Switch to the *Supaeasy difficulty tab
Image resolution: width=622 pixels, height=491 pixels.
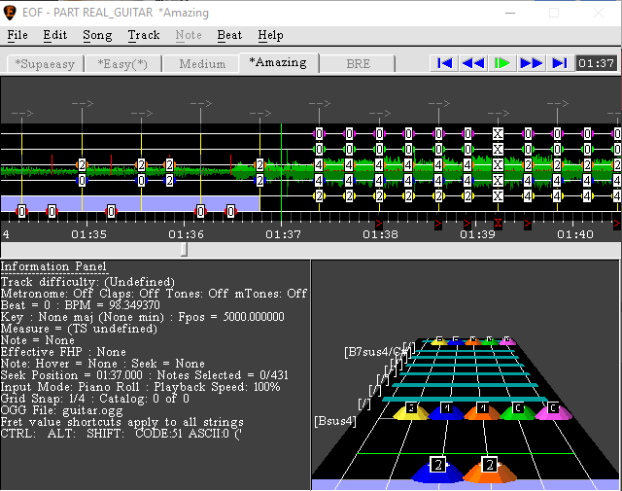[45, 64]
